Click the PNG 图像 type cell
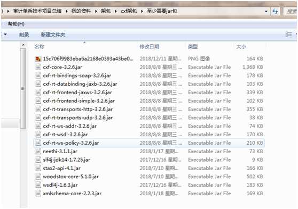The height and width of the screenshot is (209, 298). pyautogui.click(x=199, y=58)
